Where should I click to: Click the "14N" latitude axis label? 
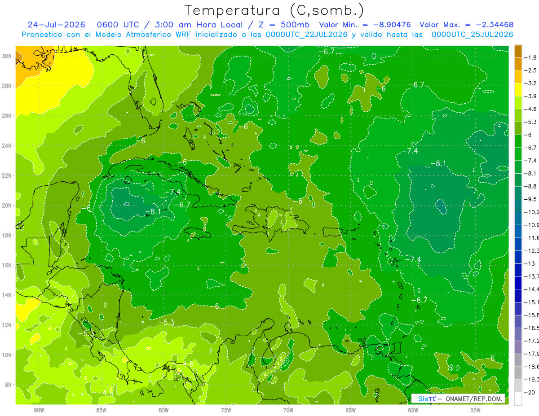point(6,295)
